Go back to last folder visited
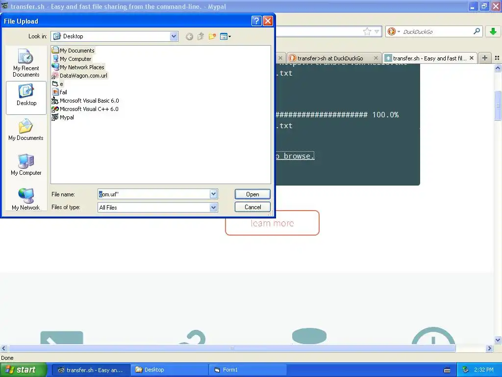Viewport: 502px width, 377px height. 189,36
